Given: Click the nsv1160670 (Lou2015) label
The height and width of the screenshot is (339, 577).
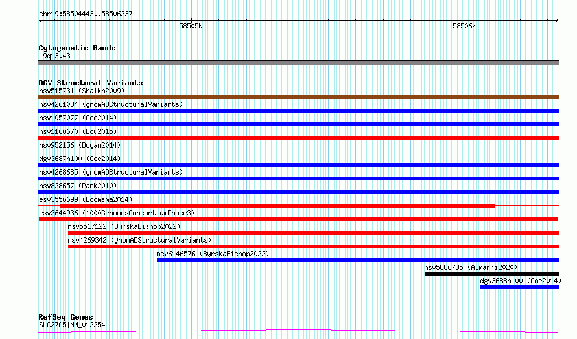Looking at the screenshot, I should pos(78,131).
